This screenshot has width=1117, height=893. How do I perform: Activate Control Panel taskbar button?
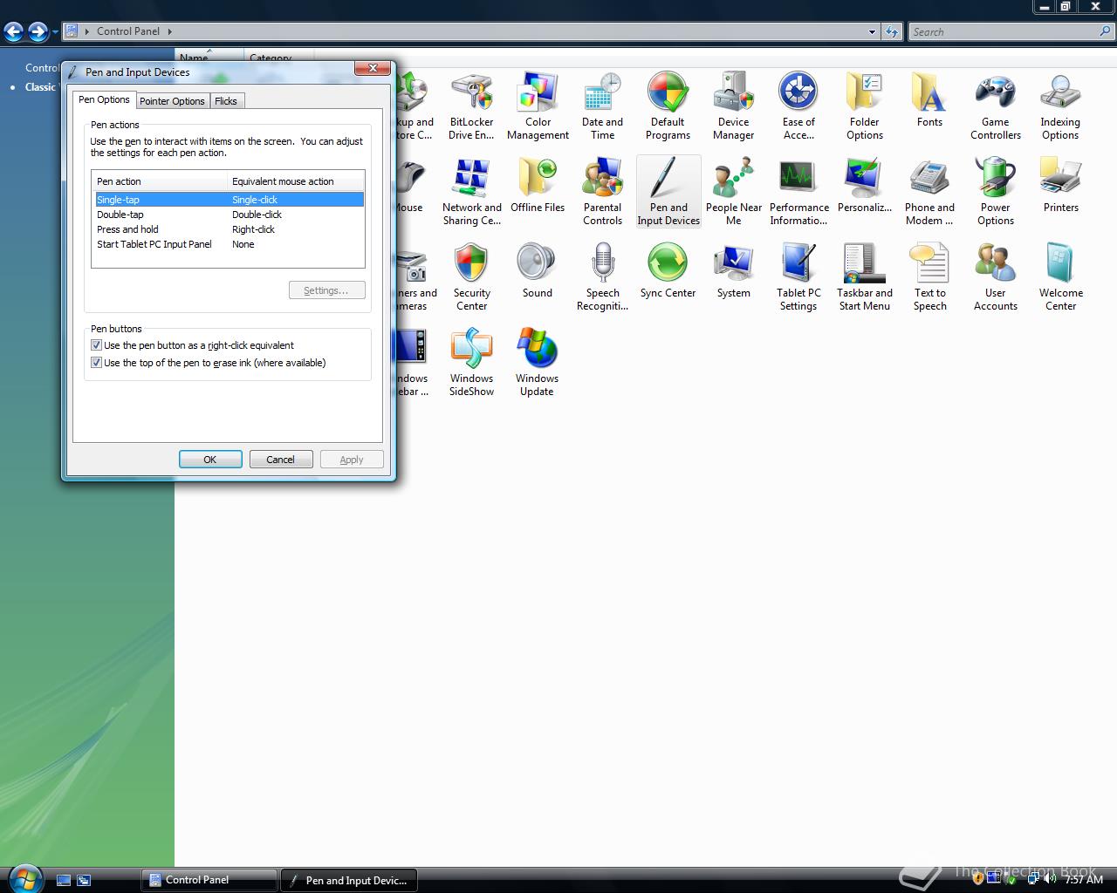click(x=209, y=880)
